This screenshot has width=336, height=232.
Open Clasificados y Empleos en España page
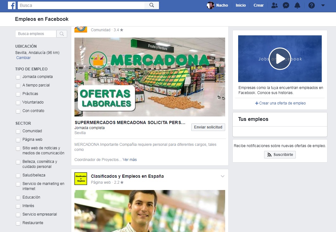[x=127, y=176]
